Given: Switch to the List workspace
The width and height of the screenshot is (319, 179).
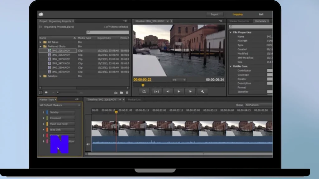Looking at the screenshot, I should 261,14.
